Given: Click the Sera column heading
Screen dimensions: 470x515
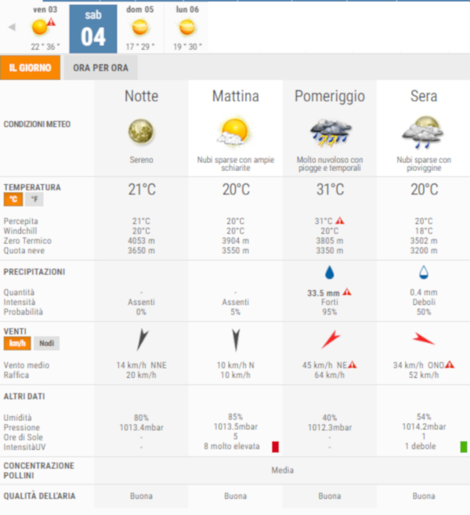Looking at the screenshot, I should click(x=424, y=96).
